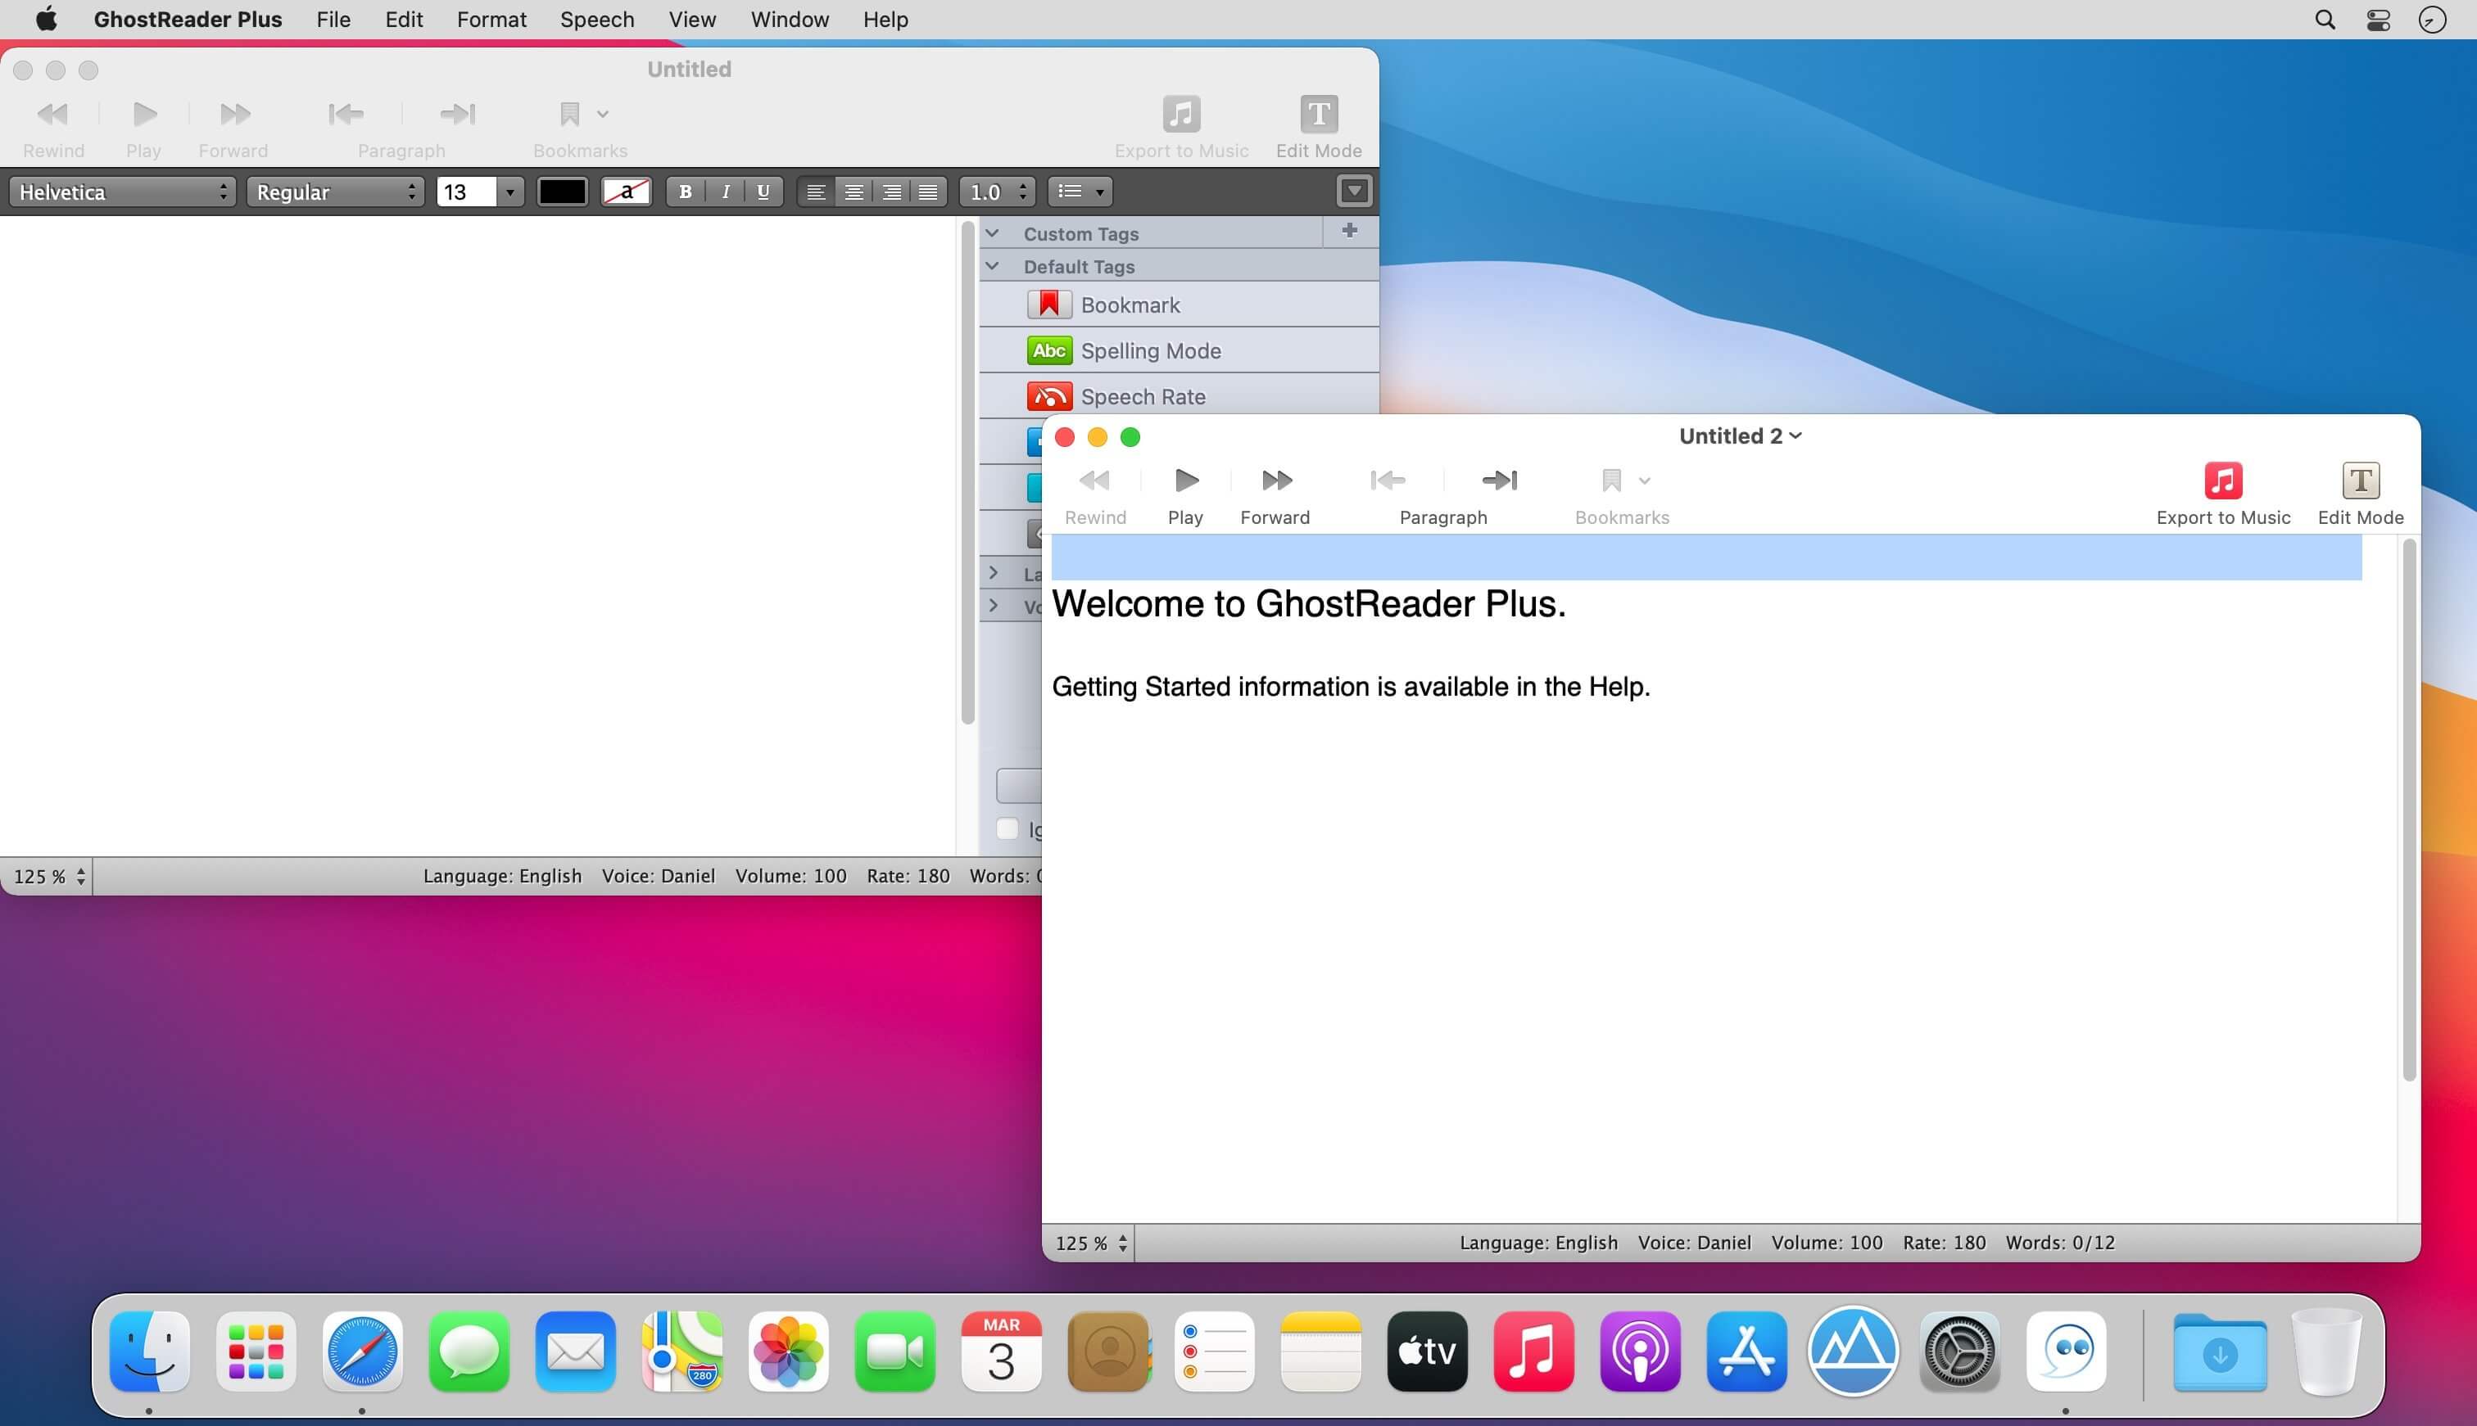Click Export to Music in Untitled 2 window
Image resolution: width=2477 pixels, height=1426 pixels.
(2223, 481)
